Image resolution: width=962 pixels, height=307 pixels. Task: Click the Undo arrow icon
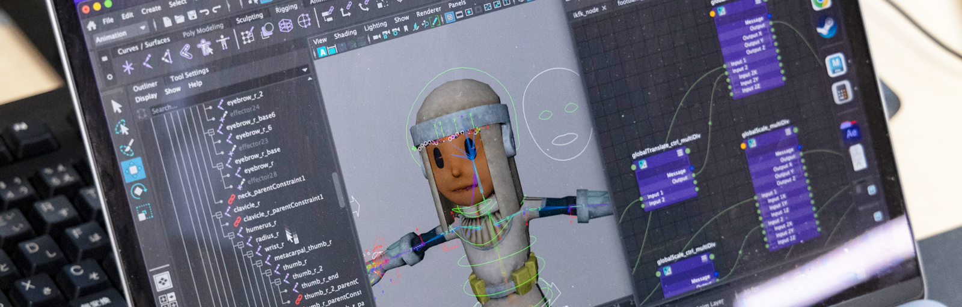point(204,12)
